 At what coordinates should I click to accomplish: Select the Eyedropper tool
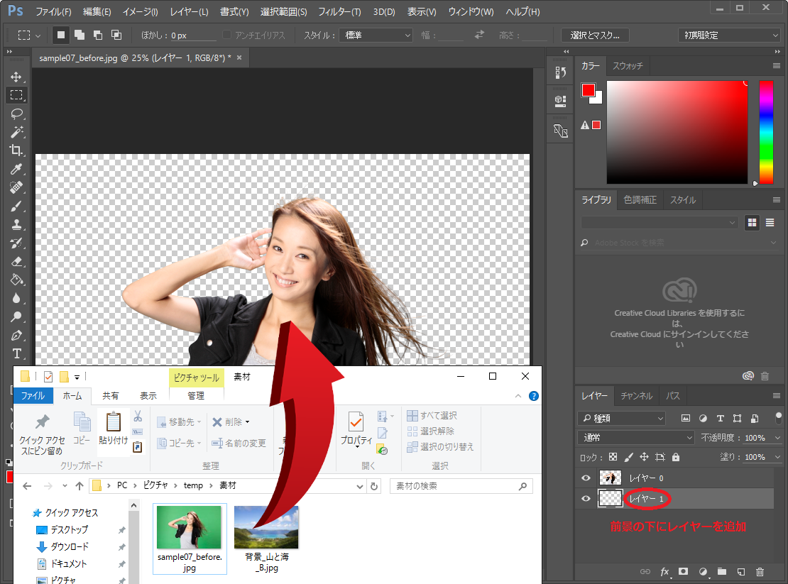(16, 169)
